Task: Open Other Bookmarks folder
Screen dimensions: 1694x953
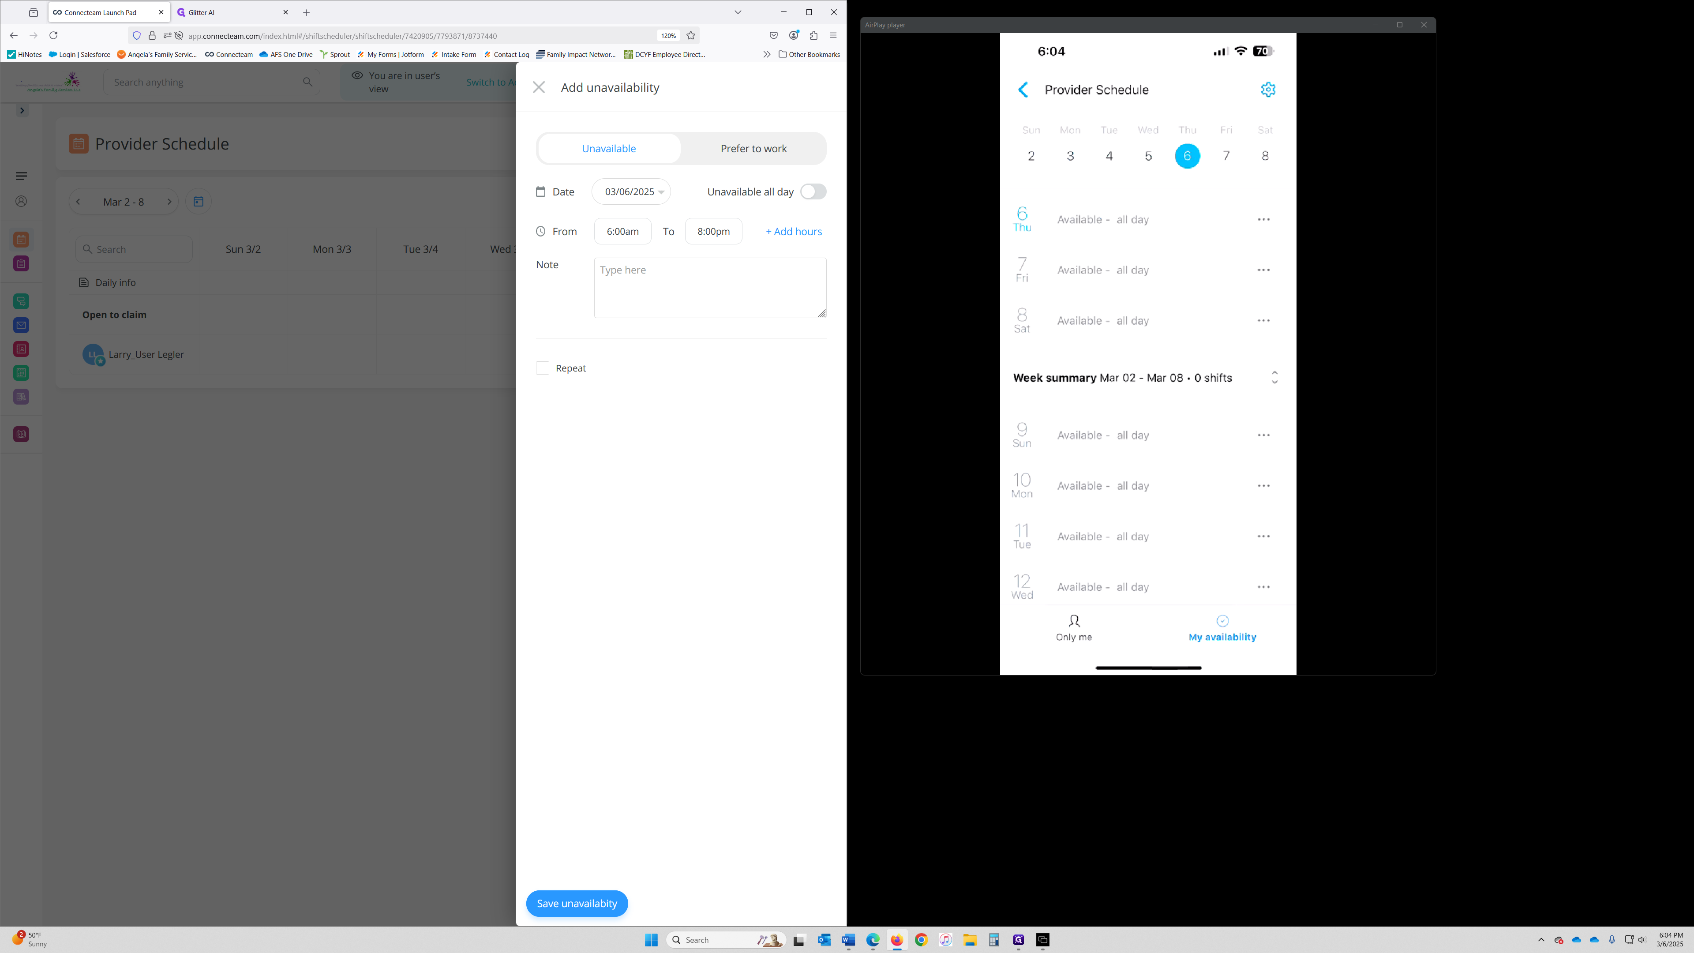Action: (809, 55)
